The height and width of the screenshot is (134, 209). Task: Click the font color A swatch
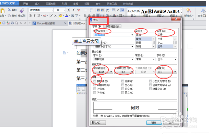click(67, 16)
